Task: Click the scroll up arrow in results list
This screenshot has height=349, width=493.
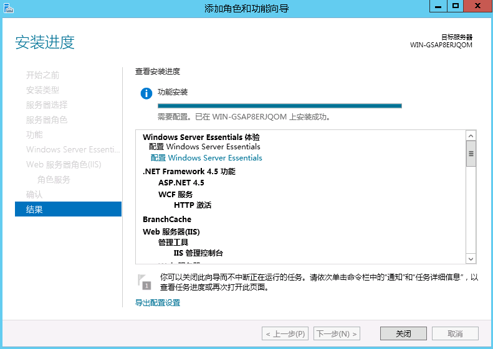Action: point(471,135)
